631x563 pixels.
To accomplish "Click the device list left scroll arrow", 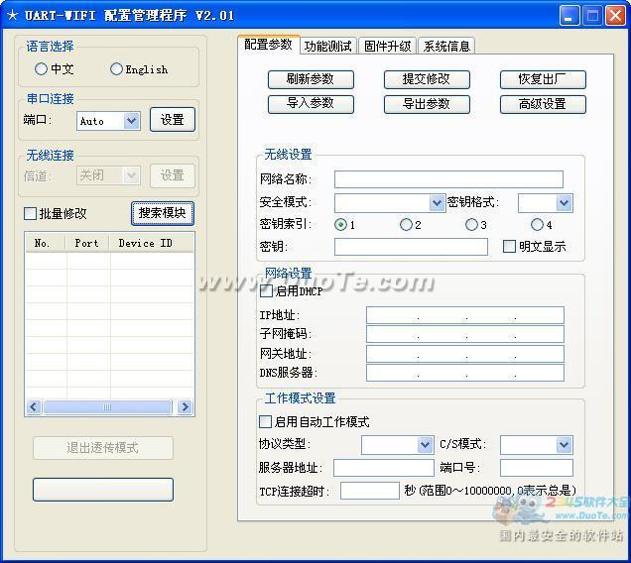I will (34, 406).
